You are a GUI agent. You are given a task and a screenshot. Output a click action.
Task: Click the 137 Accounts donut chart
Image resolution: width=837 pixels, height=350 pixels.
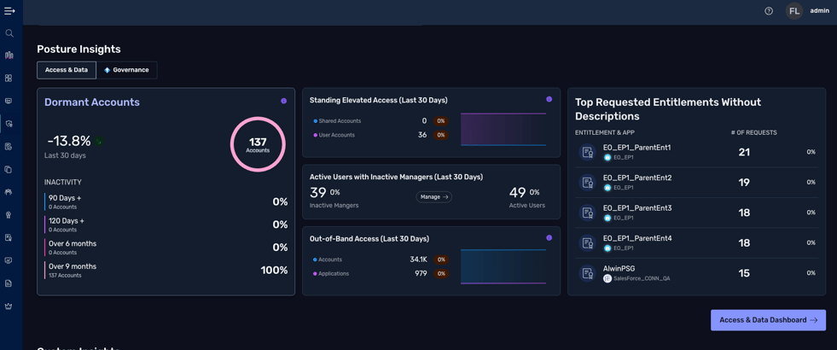click(258, 144)
